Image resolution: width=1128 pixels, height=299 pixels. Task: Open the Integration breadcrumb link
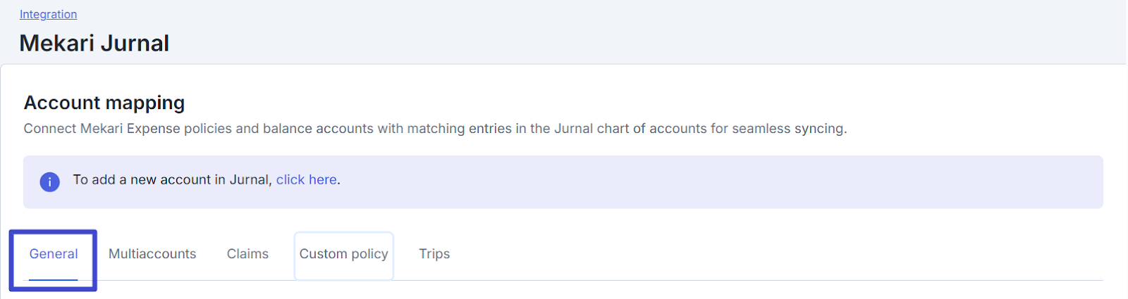[x=48, y=14]
